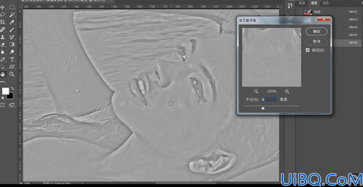Select the Gradient tool

12,44
